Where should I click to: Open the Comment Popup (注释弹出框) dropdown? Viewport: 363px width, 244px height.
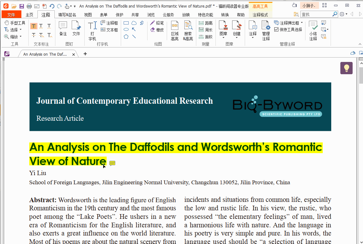(302, 23)
